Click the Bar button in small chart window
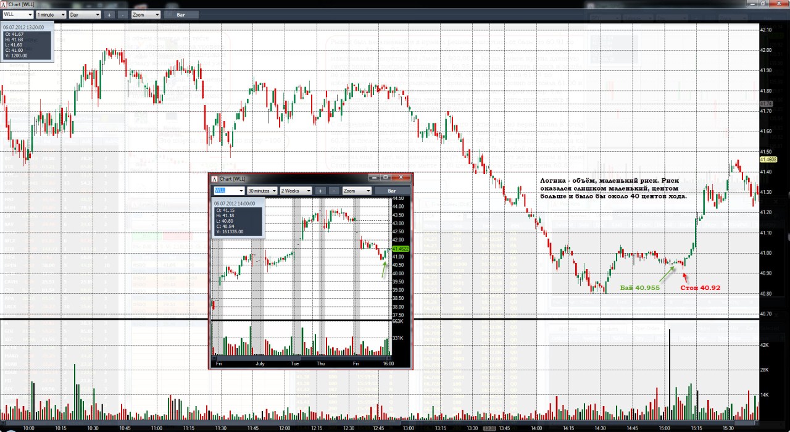Image resolution: width=790 pixels, height=432 pixels. (391, 191)
